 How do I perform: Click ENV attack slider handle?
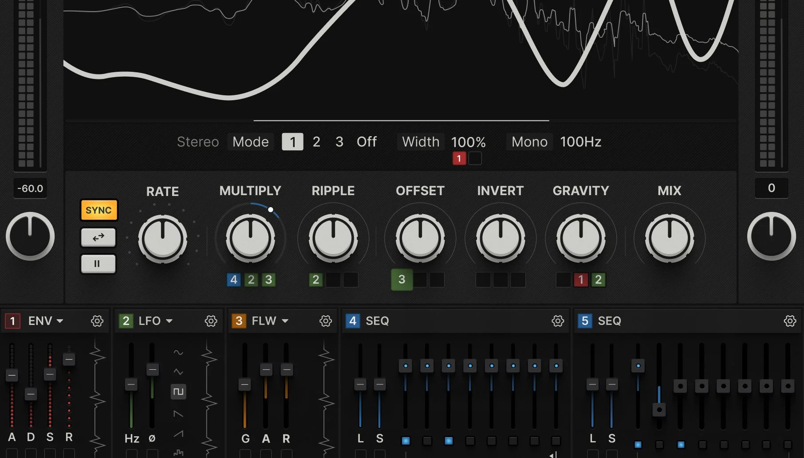pyautogui.click(x=12, y=376)
